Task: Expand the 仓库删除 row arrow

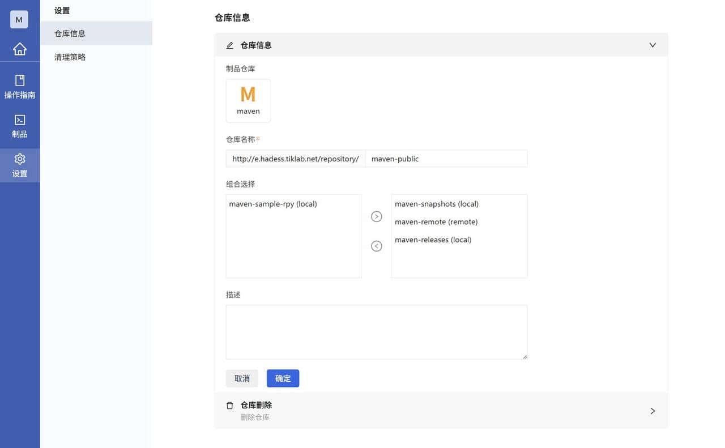Action: [652, 411]
